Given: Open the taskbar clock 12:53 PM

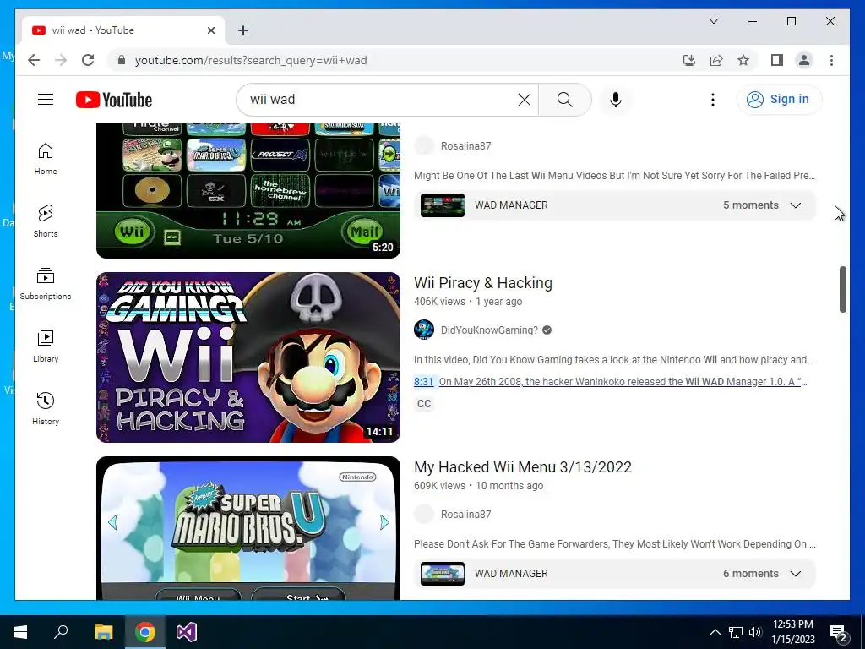Looking at the screenshot, I should (792, 632).
